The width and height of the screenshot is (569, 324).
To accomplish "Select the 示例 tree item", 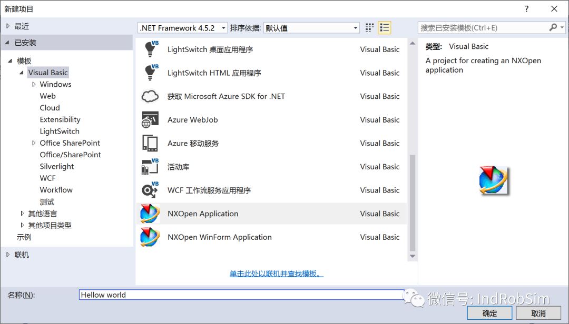I will (24, 237).
